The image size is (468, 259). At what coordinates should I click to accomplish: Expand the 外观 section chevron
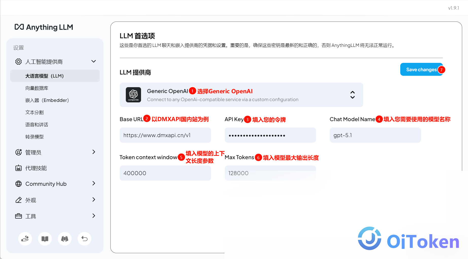(x=94, y=199)
